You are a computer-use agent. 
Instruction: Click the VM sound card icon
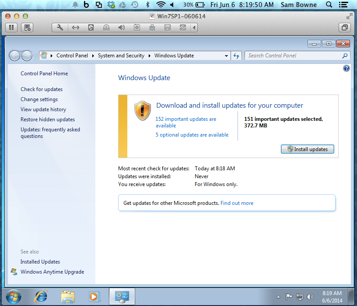click(x=121, y=28)
